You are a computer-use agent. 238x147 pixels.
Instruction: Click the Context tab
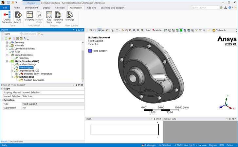tap(31, 3)
